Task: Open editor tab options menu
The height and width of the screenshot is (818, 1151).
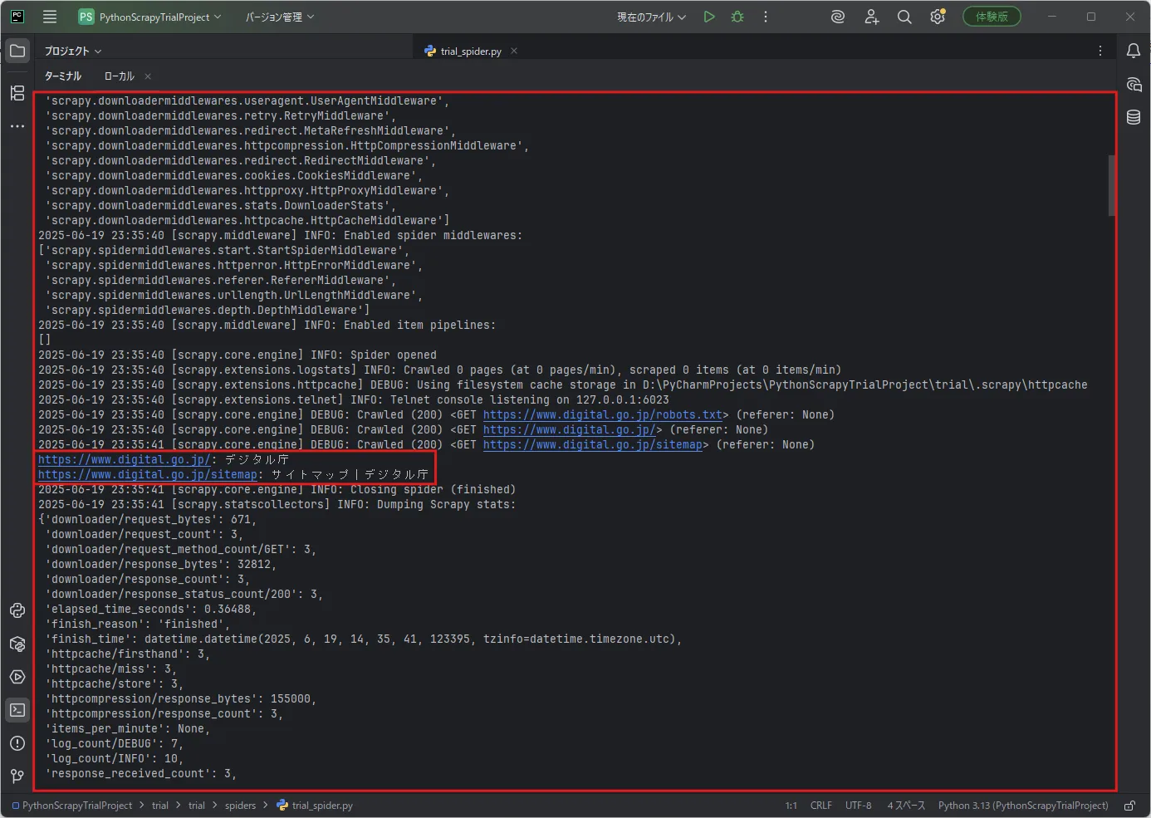Action: tap(1100, 51)
